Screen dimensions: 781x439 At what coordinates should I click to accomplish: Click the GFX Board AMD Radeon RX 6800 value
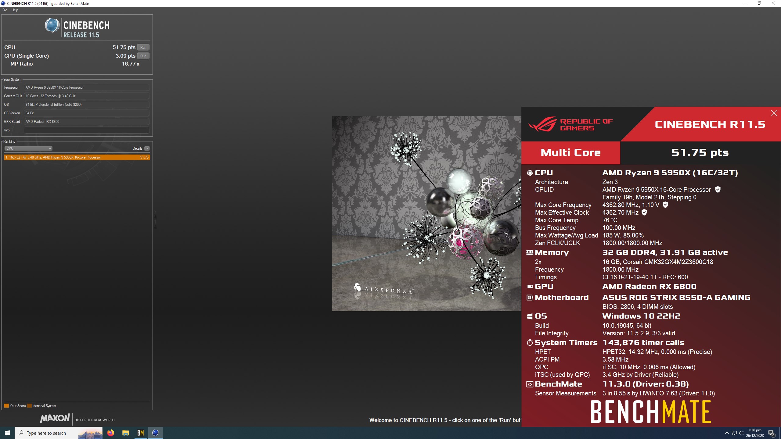(x=87, y=122)
